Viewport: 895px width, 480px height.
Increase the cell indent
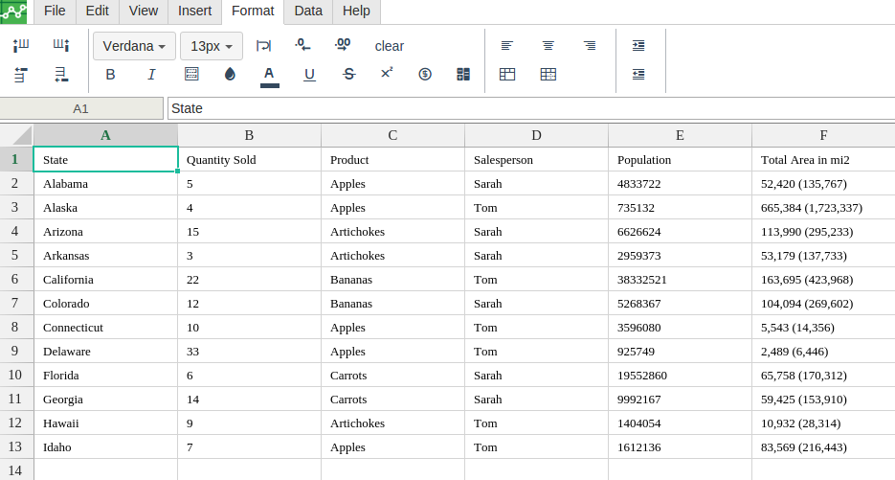[x=638, y=45]
